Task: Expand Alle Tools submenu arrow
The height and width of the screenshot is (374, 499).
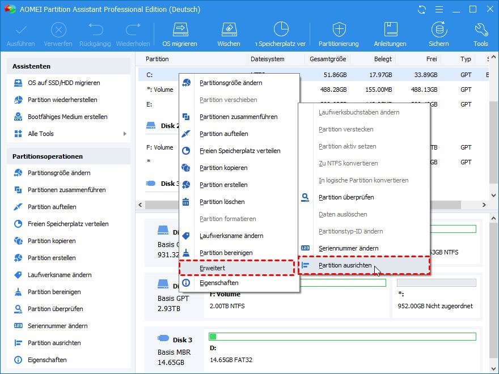Action: click(x=125, y=134)
